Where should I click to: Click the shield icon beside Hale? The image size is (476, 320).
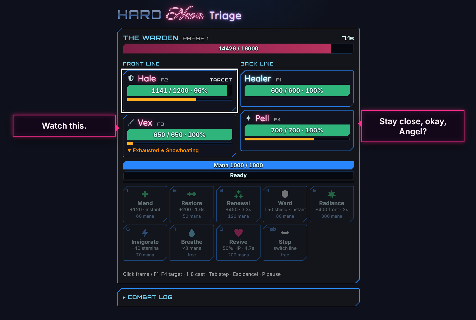[131, 78]
